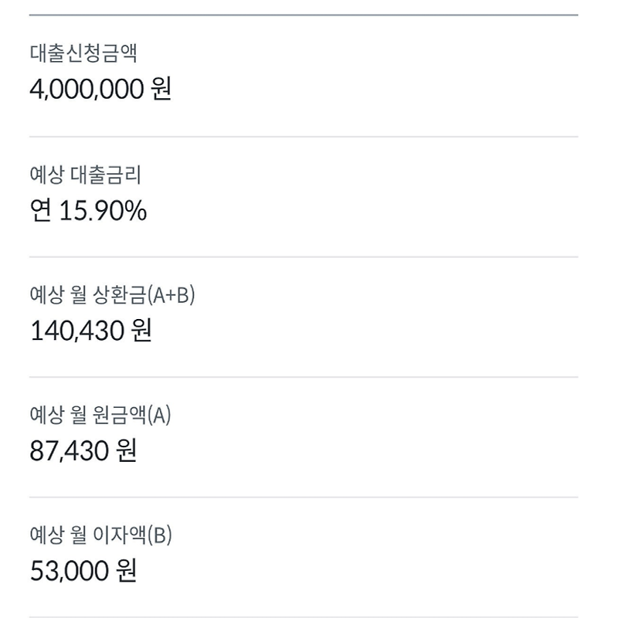Select the 예상 월 상환금(A+B) label
Viewport: 618px width, 618px height.
coord(112,295)
